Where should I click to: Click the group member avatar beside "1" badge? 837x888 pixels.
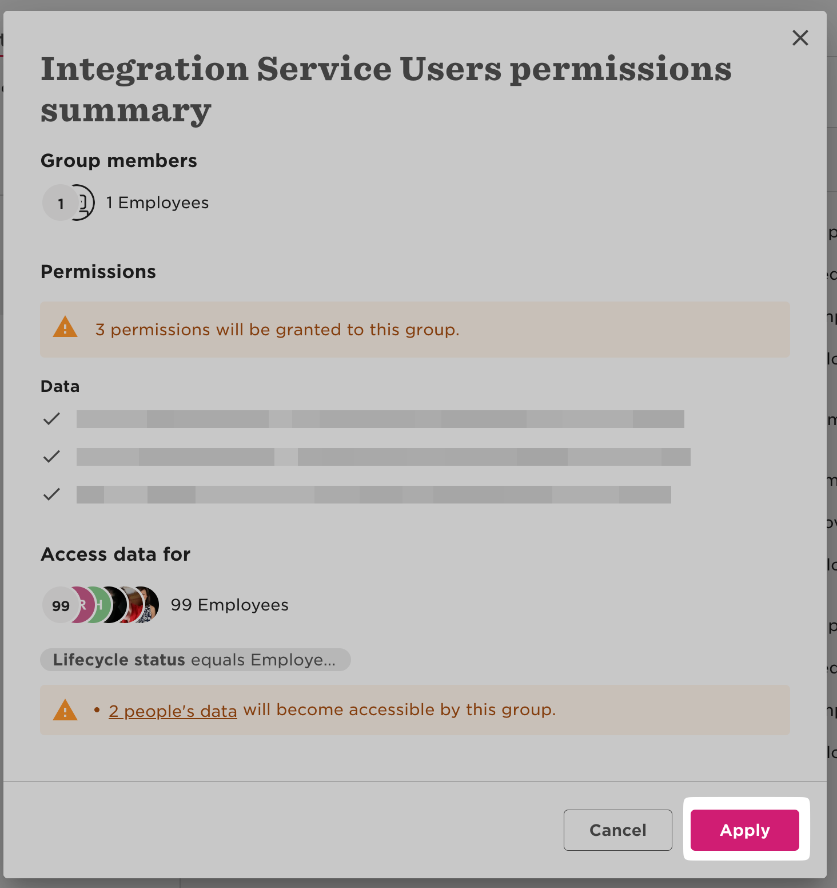(85, 203)
